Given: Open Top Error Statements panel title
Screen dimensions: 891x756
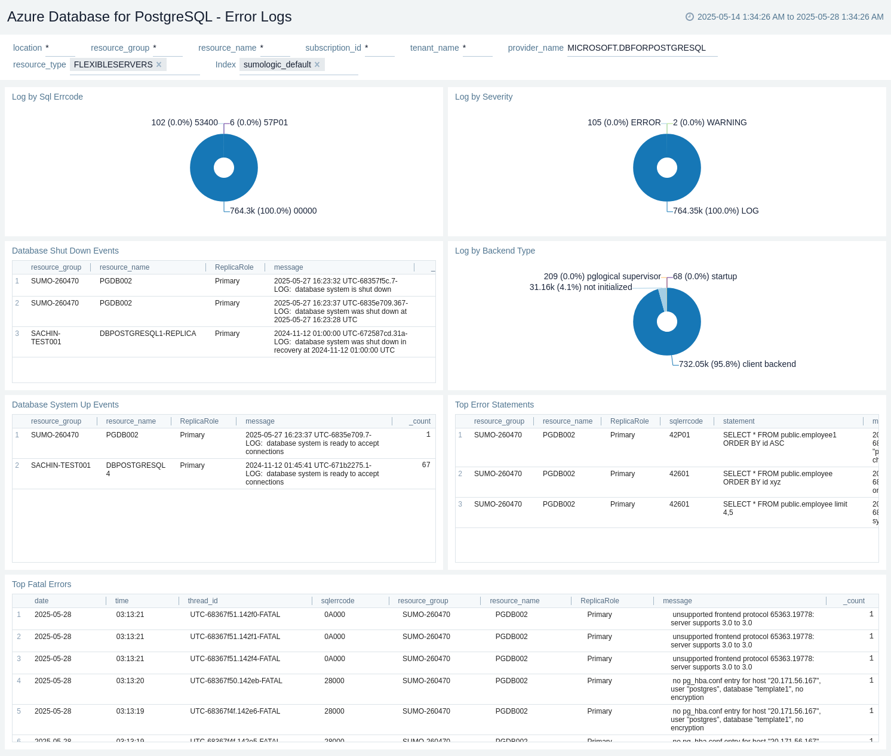Looking at the screenshot, I should (x=494, y=405).
